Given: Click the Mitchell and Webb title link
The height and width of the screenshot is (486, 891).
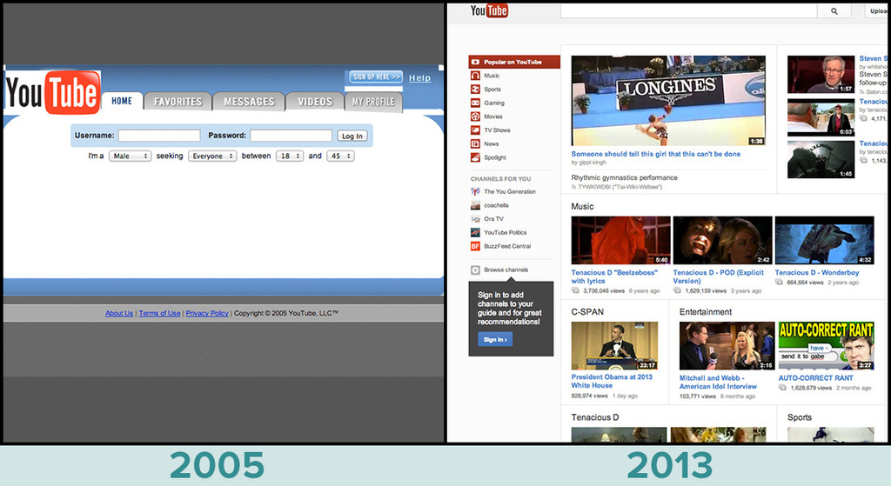Looking at the screenshot, I should pyautogui.click(x=718, y=382).
